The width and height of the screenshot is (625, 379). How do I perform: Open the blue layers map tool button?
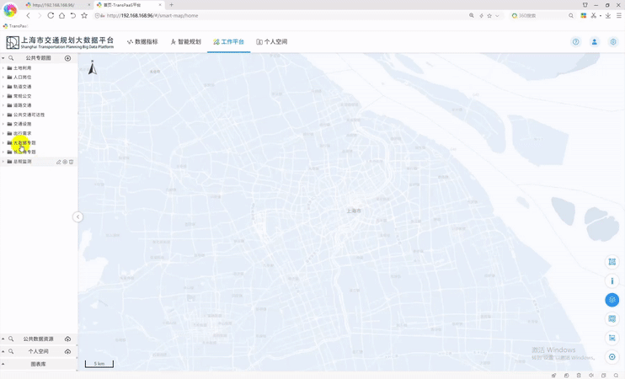(x=612, y=300)
